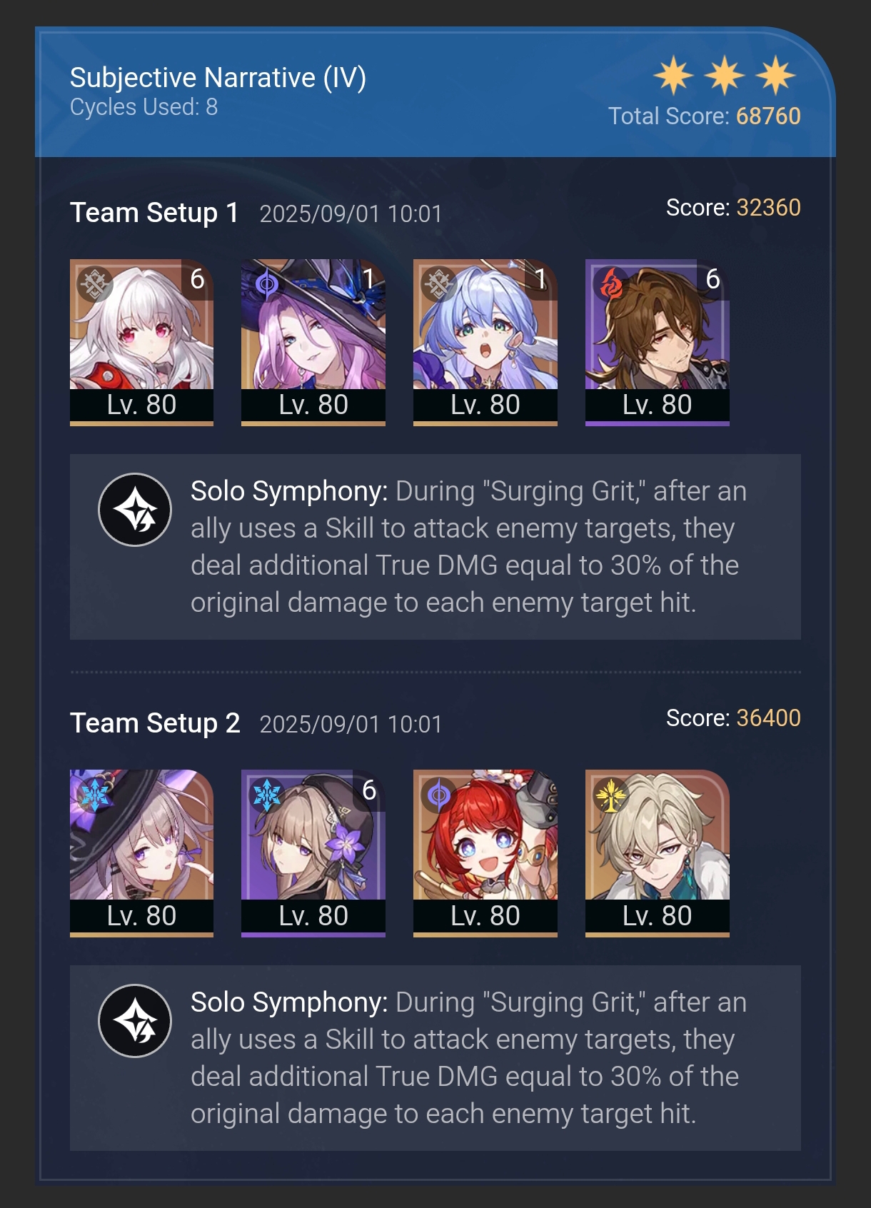Image resolution: width=871 pixels, height=1208 pixels.
Task: Open the red-haired girl character portrait
Action: [485, 853]
